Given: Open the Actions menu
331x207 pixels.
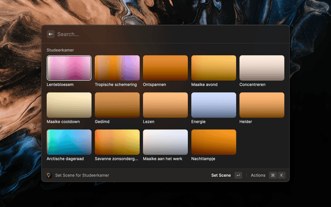Looking at the screenshot, I should (x=258, y=175).
